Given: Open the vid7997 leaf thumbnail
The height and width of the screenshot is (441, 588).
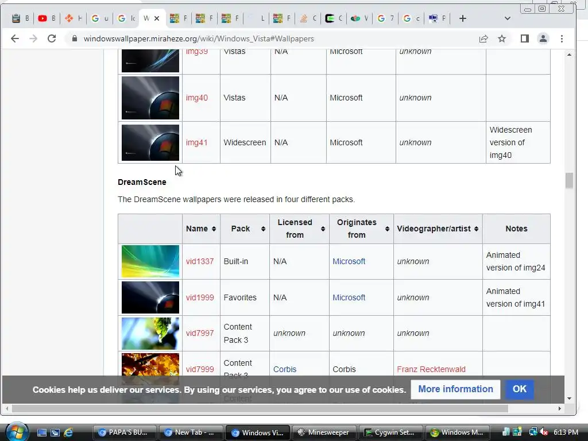Looking at the screenshot, I should [150, 334].
